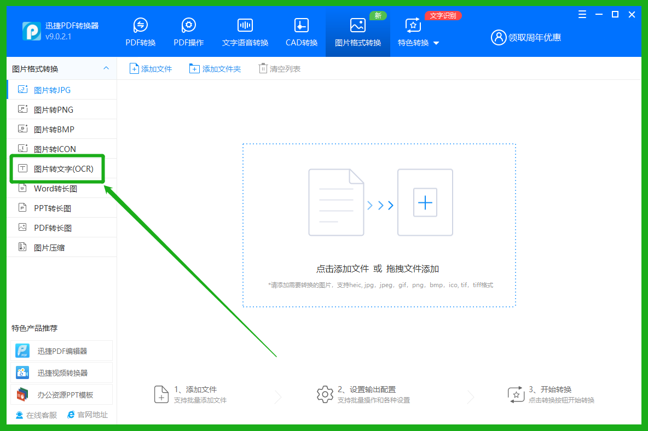Click the 添加文件夹 button
This screenshot has width=648, height=431.
[215, 68]
